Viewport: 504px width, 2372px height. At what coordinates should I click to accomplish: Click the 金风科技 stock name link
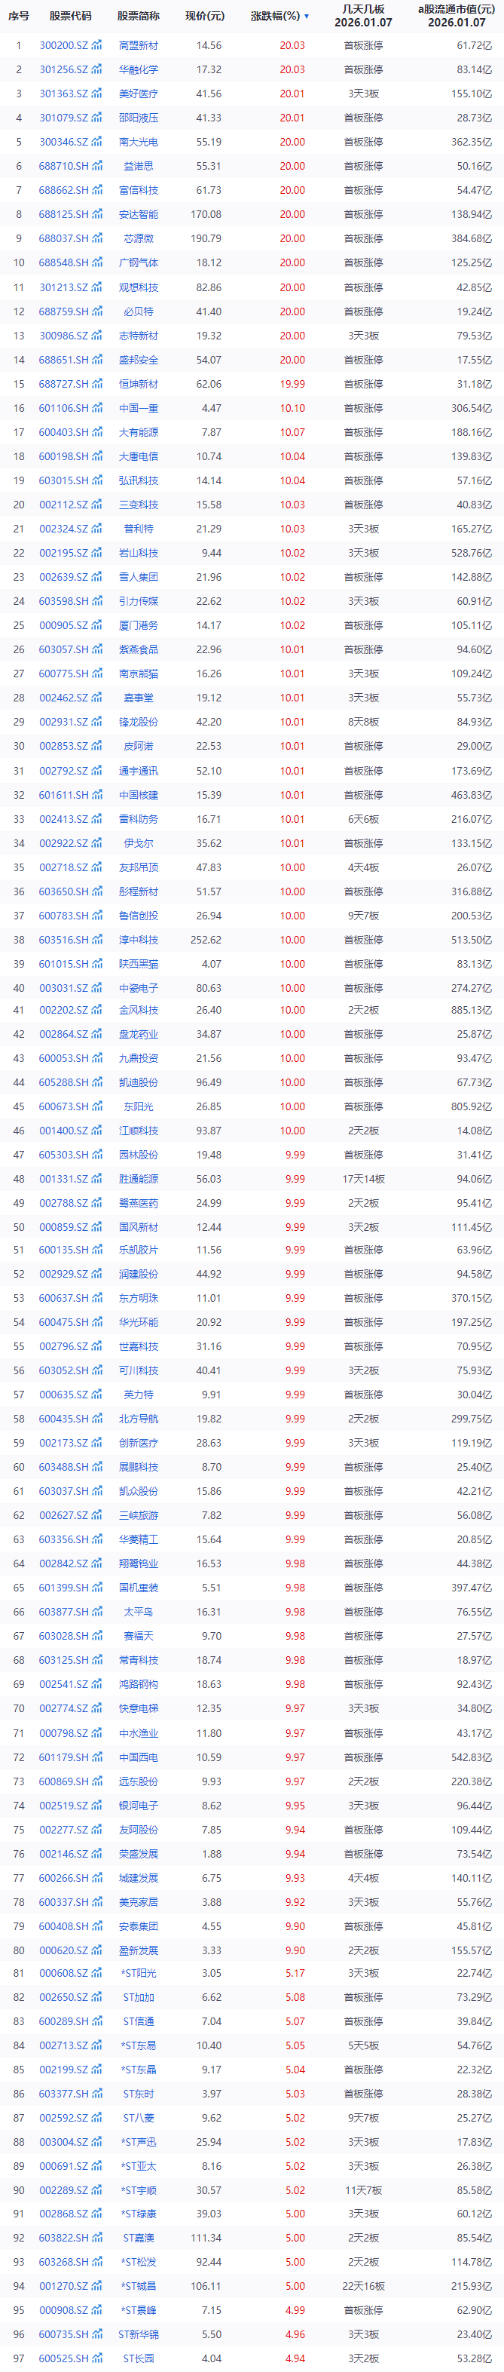tap(138, 1010)
